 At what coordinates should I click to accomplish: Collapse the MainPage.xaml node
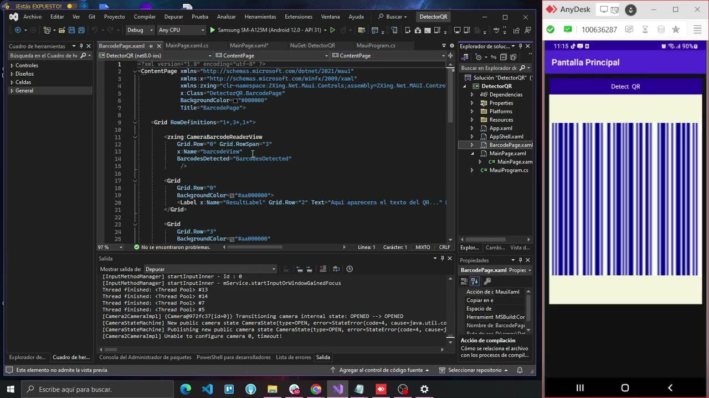click(472, 153)
